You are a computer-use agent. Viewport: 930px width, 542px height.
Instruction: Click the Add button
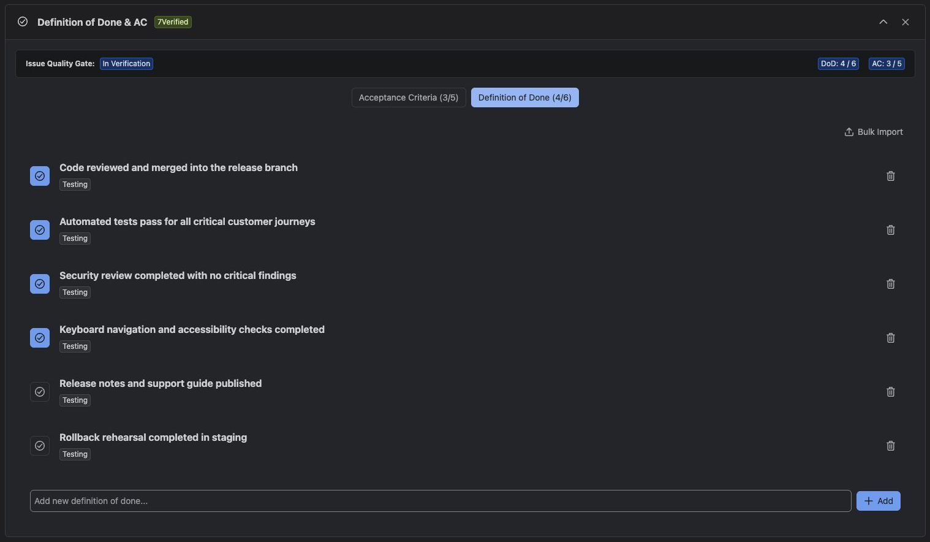tap(879, 501)
